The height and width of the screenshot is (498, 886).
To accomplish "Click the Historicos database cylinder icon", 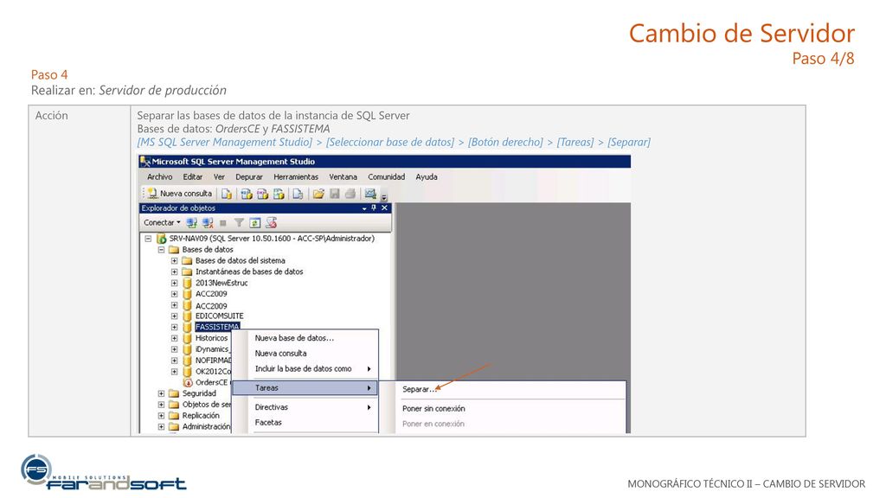I will (x=188, y=338).
